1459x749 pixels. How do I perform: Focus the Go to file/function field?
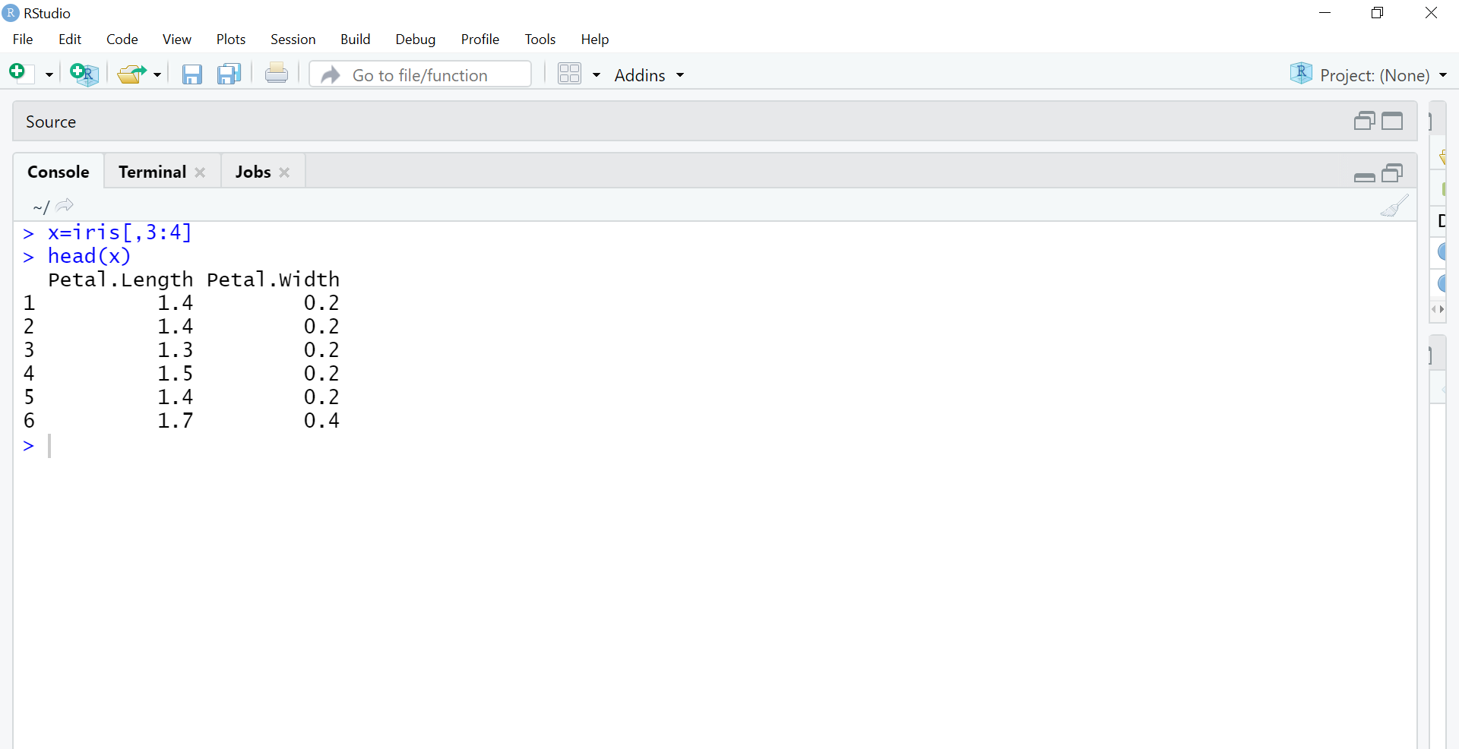click(x=420, y=74)
